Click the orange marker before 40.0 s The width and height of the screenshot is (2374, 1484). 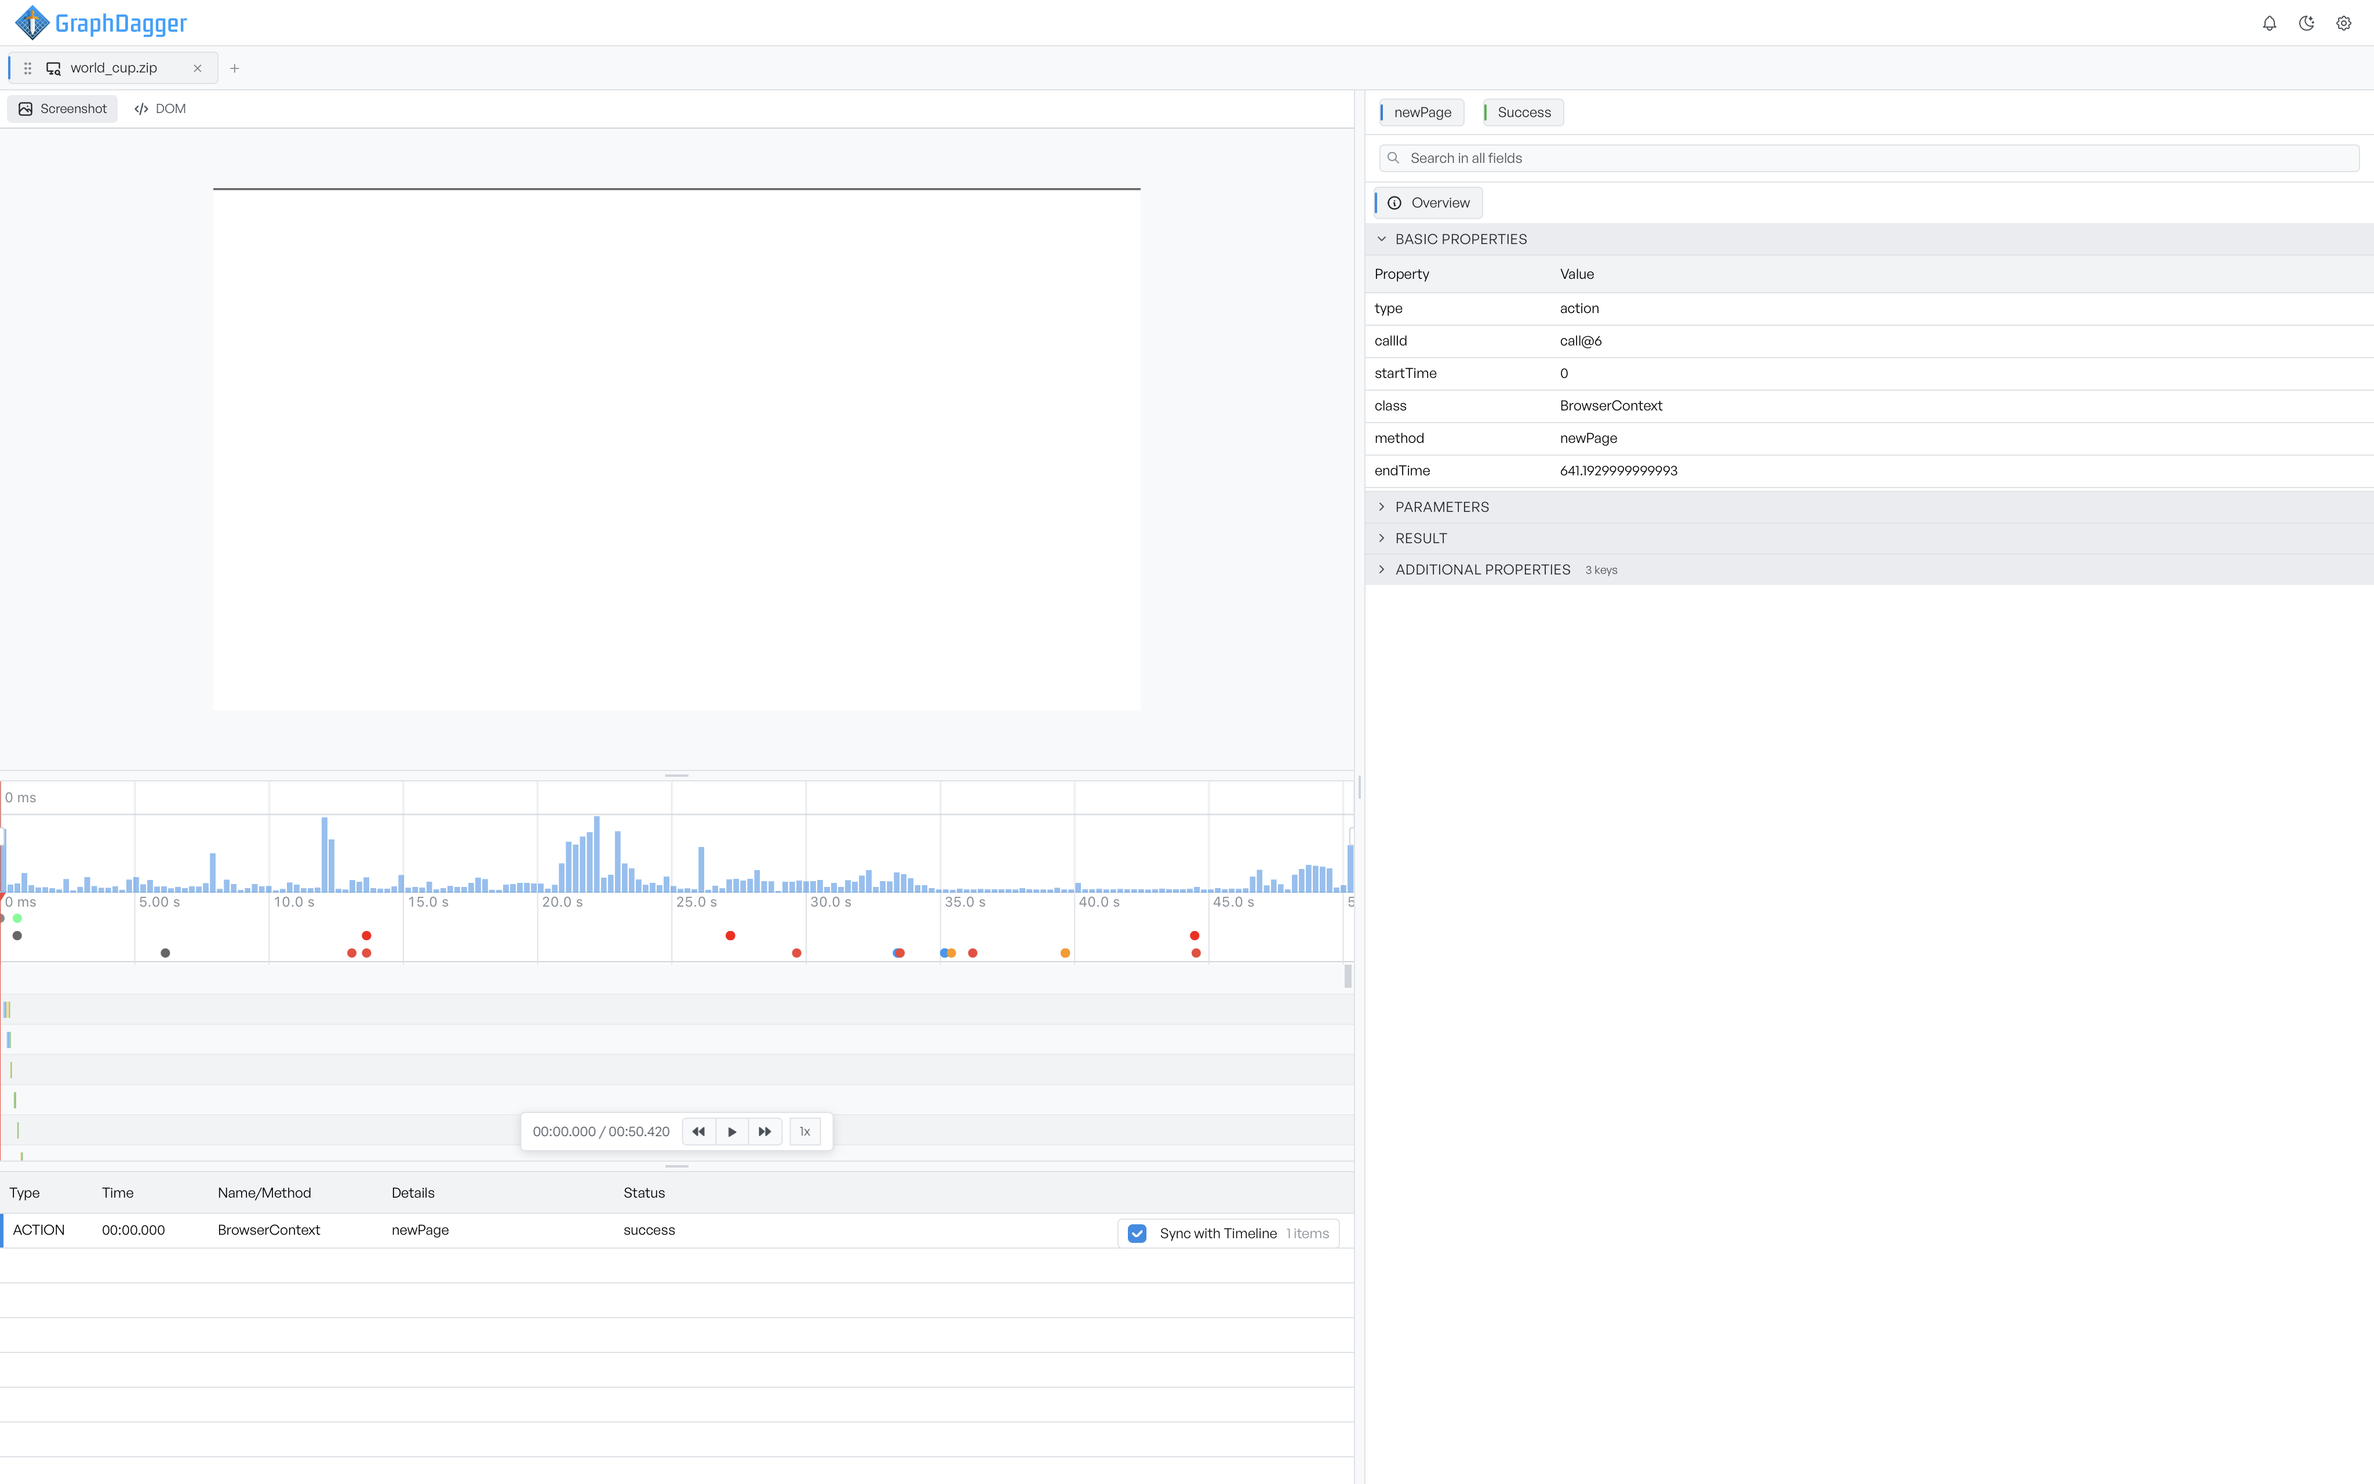click(1065, 953)
